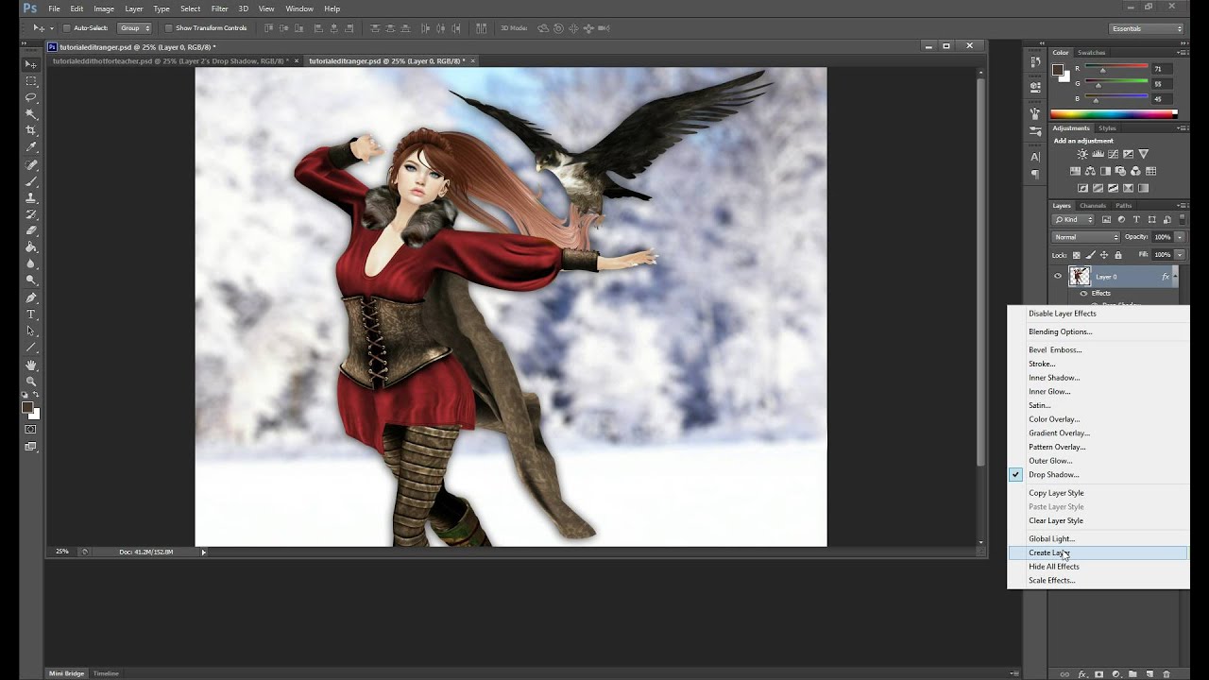The width and height of the screenshot is (1209, 680).
Task: Open the zoom status bar arrow
Action: click(203, 552)
